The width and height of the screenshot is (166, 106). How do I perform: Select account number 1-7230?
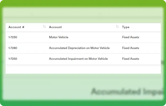13,37
